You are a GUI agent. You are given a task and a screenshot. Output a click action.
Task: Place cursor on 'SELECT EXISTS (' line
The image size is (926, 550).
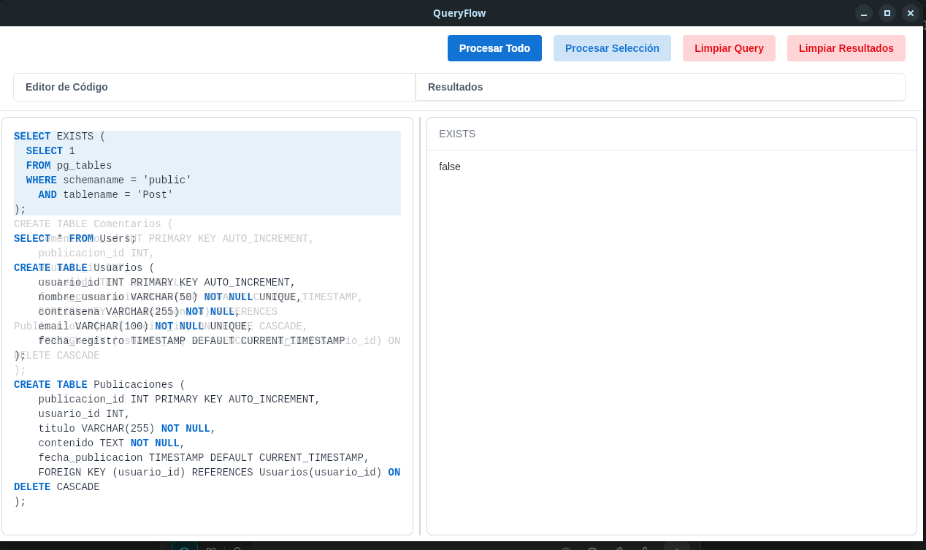60,137
